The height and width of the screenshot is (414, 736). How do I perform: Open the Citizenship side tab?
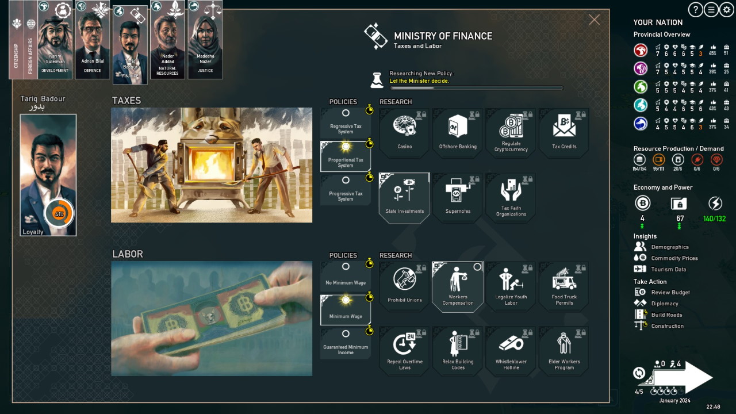pyautogui.click(x=16, y=40)
